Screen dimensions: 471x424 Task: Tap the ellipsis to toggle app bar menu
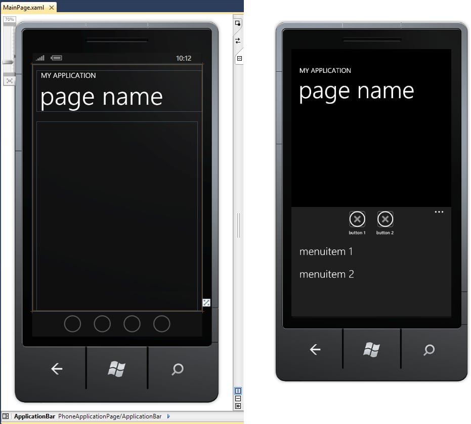(439, 212)
